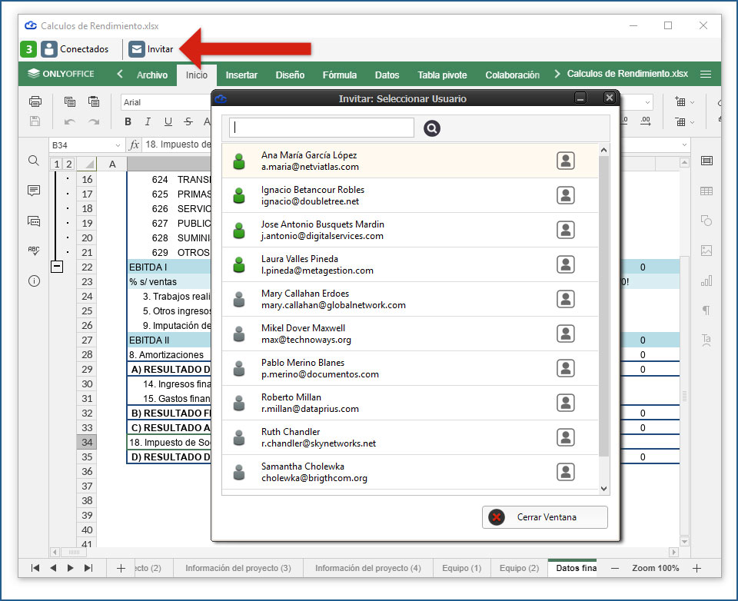Viewport: 738px width, 601px height.
Task: Click the Invitar mail icon
Action: pyautogui.click(x=137, y=49)
